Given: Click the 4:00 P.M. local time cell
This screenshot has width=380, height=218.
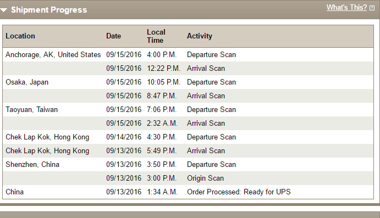Looking at the screenshot, I should [162, 55].
